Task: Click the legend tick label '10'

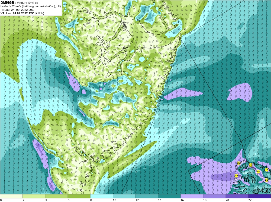Action: [x=114, y=200]
